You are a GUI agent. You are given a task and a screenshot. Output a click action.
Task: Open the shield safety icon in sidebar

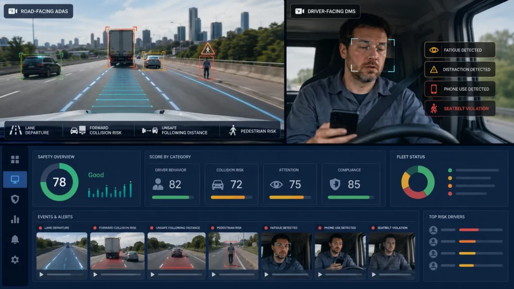tap(15, 199)
